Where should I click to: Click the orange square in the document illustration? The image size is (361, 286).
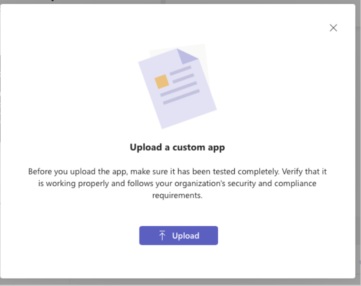point(162,81)
